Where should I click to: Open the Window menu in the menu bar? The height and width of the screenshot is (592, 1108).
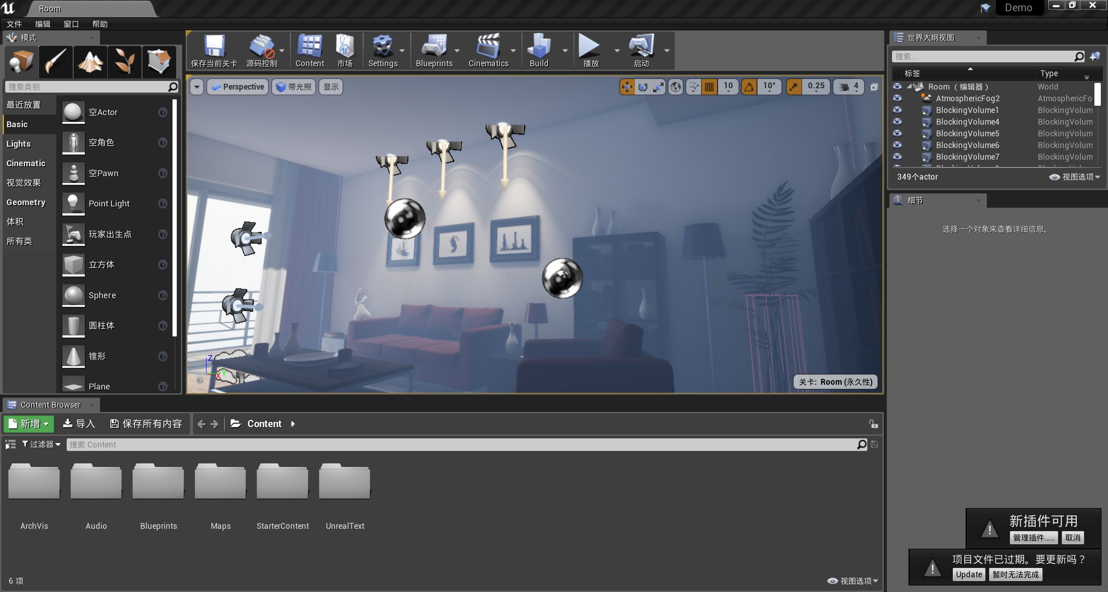pyautogui.click(x=71, y=24)
